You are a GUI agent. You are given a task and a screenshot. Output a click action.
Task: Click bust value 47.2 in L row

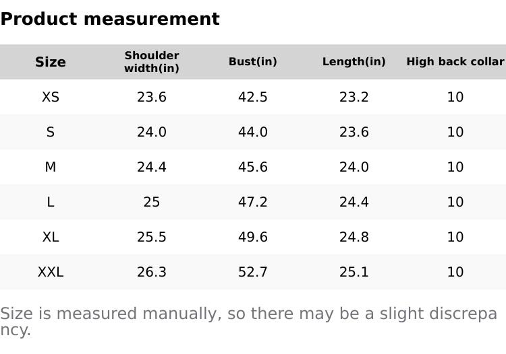253,202
